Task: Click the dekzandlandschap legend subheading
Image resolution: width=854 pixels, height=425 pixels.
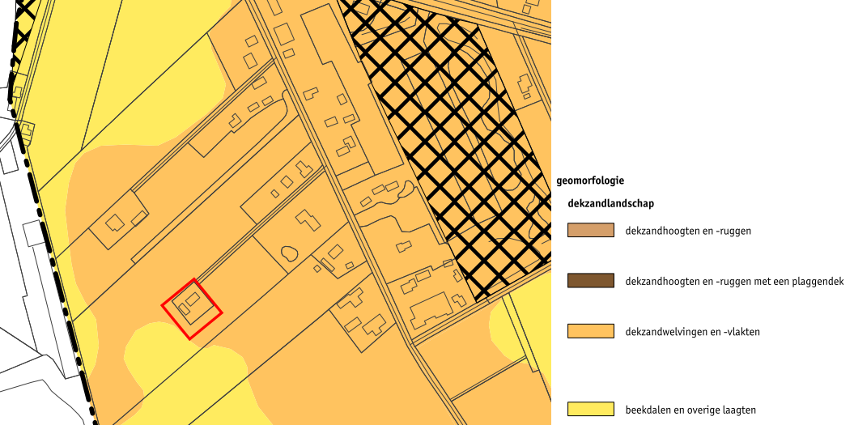Action: pyautogui.click(x=610, y=203)
